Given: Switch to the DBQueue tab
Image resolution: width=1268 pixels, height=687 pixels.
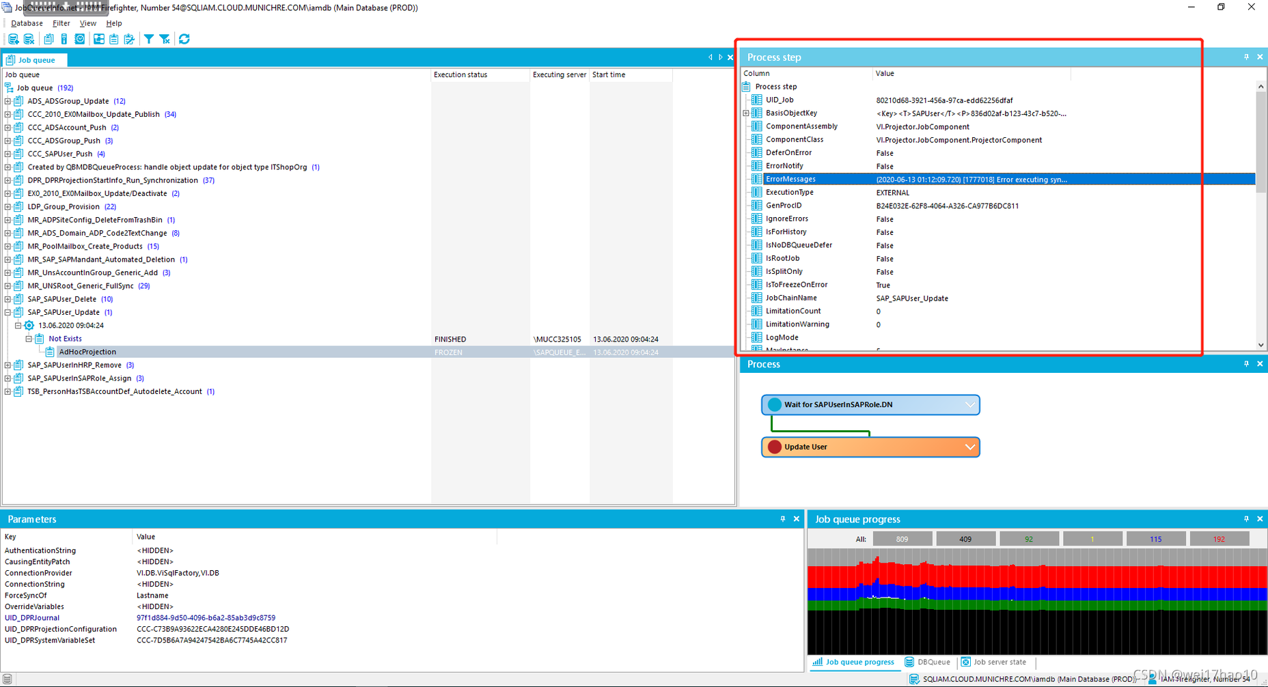Looking at the screenshot, I should click(x=928, y=662).
